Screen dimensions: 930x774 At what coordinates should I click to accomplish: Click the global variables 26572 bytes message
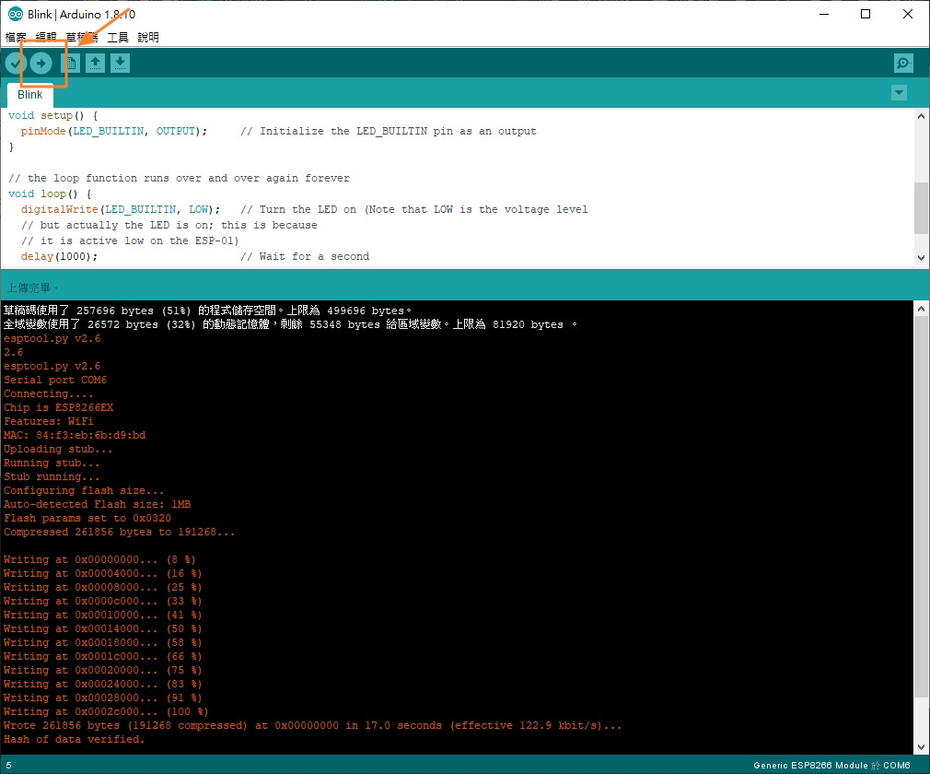(290, 324)
